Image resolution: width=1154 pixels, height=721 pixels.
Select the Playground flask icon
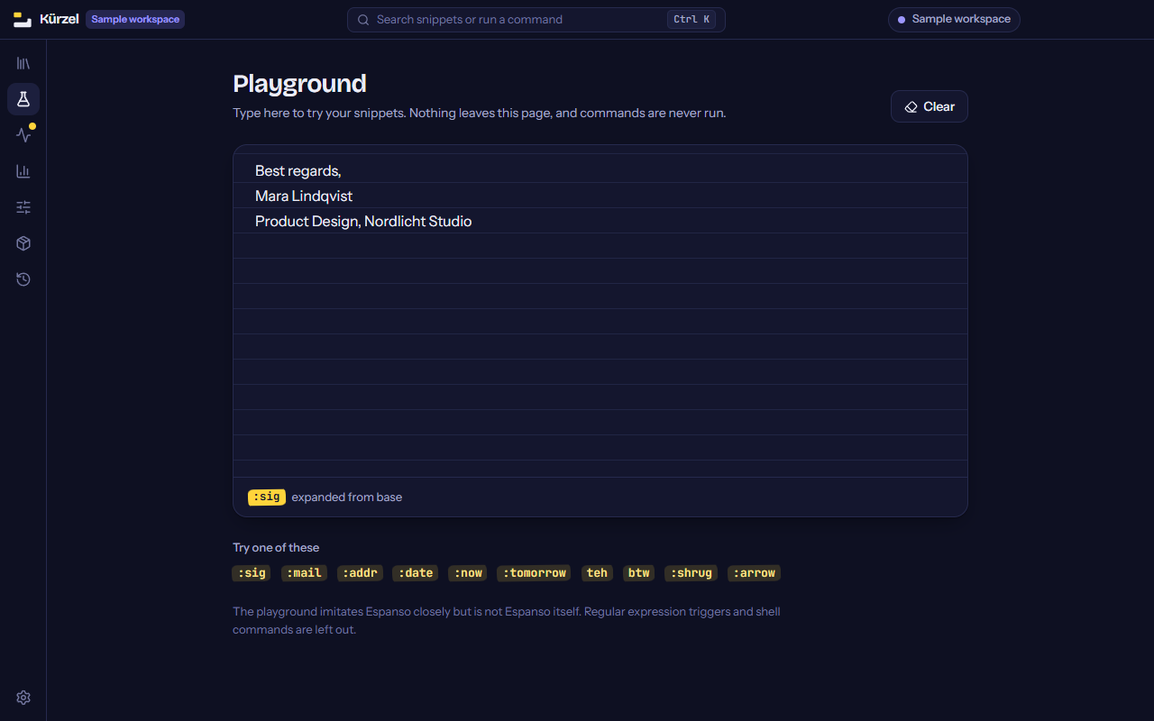[x=23, y=99]
